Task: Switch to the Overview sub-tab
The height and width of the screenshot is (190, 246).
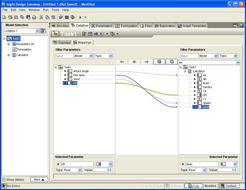Action: (62, 43)
